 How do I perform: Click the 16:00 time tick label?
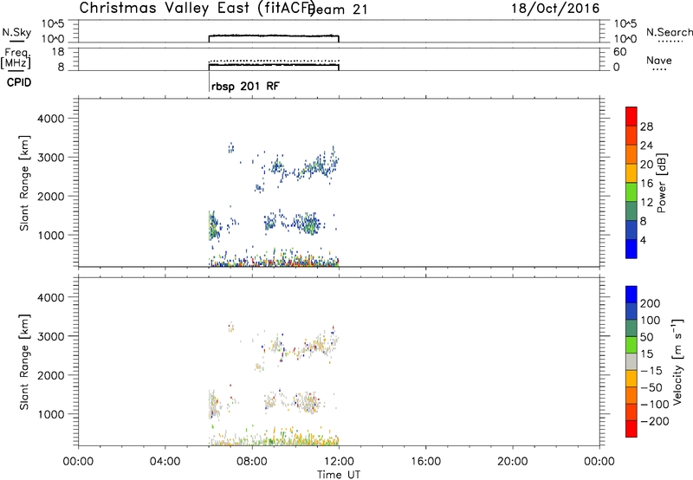tap(425, 462)
